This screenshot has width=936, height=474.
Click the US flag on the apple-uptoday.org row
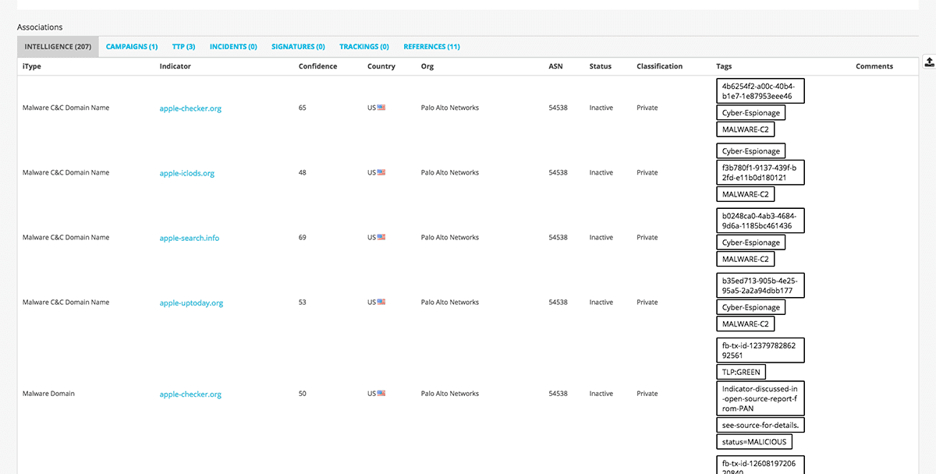[380, 302]
